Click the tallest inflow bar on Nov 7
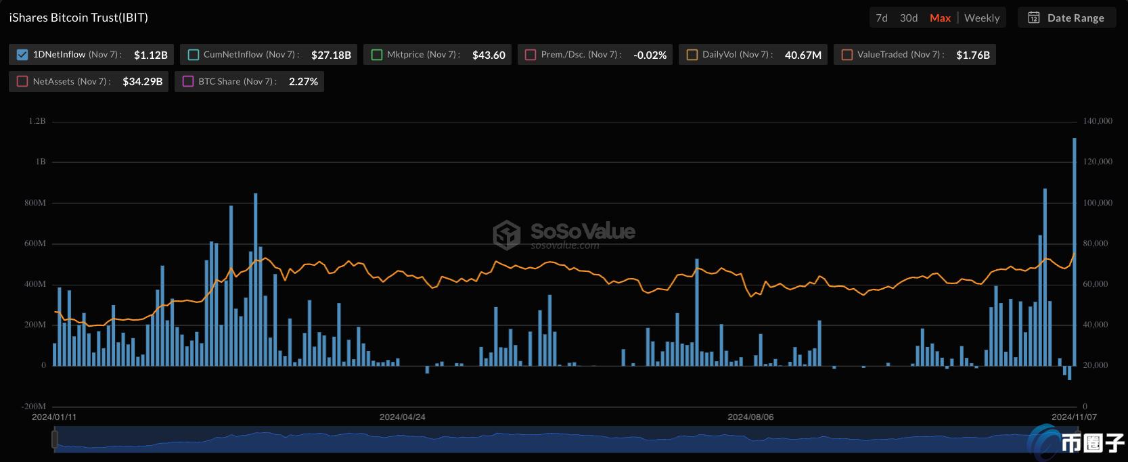Screen dimensions: 1128x462 pos(1075,252)
